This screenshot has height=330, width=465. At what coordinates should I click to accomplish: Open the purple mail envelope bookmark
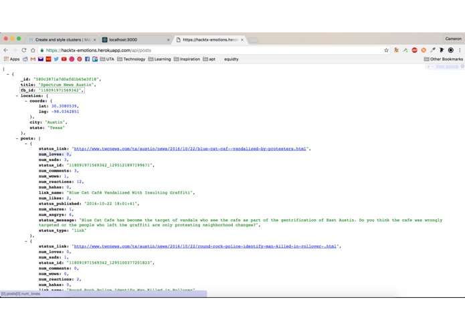click(x=41, y=59)
